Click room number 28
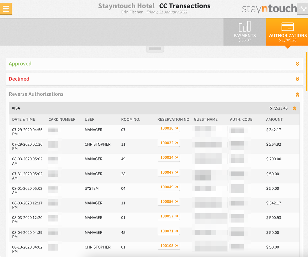 [123, 174]
